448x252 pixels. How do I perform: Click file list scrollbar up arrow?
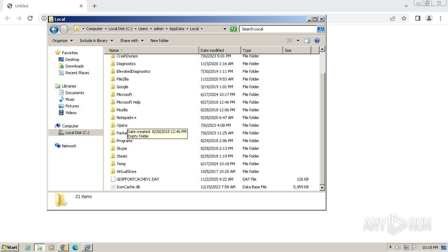tap(322, 49)
